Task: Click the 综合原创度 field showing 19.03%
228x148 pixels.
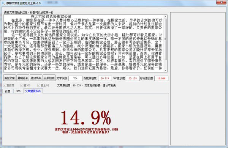Action: coord(161,79)
